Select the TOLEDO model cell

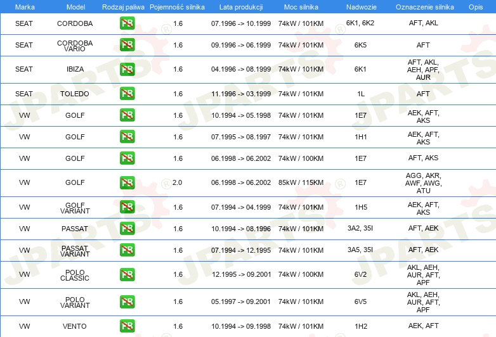pyautogui.click(x=75, y=94)
